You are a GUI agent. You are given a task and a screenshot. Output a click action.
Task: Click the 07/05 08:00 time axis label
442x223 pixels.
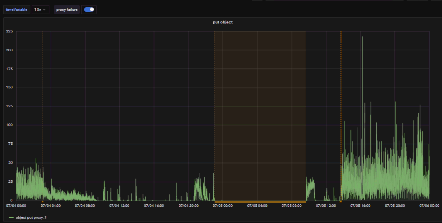click(x=292, y=206)
